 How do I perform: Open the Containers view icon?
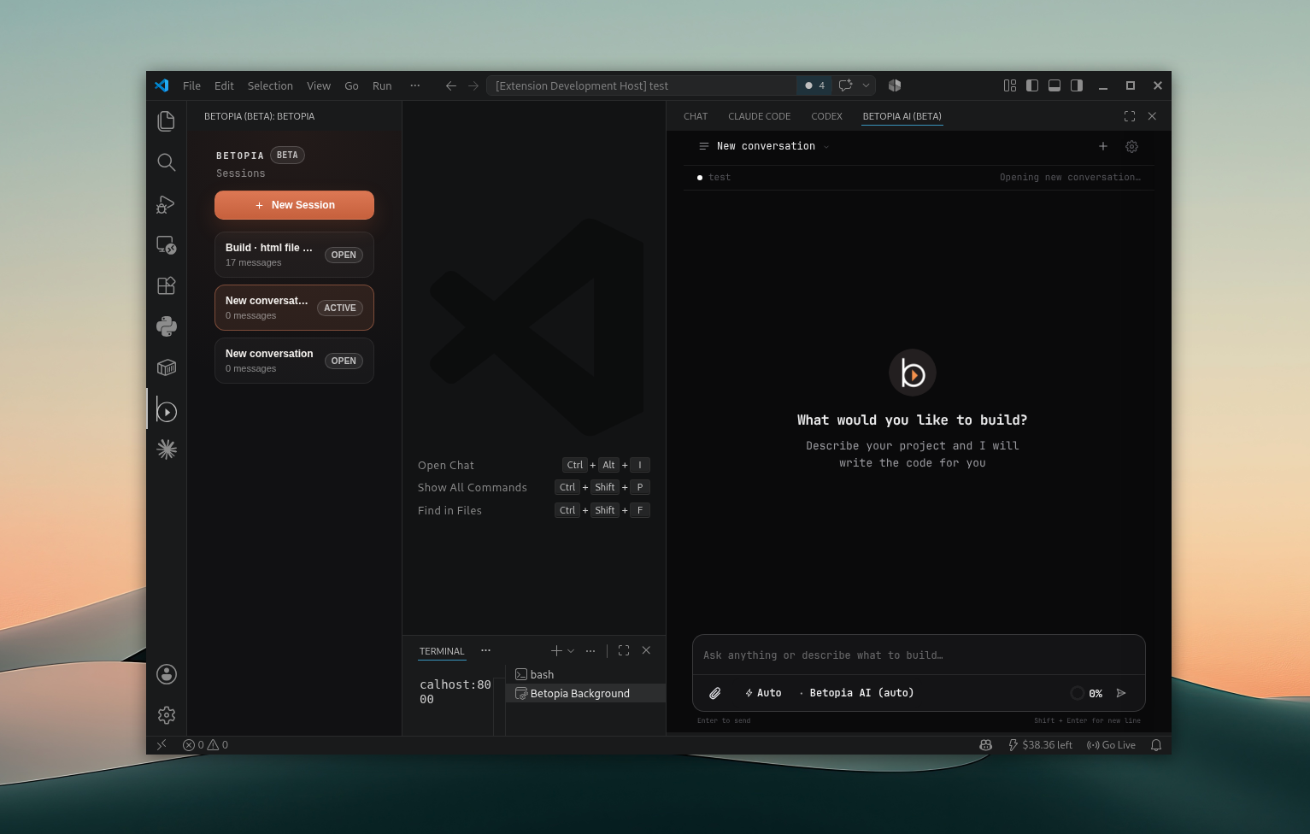tap(167, 367)
